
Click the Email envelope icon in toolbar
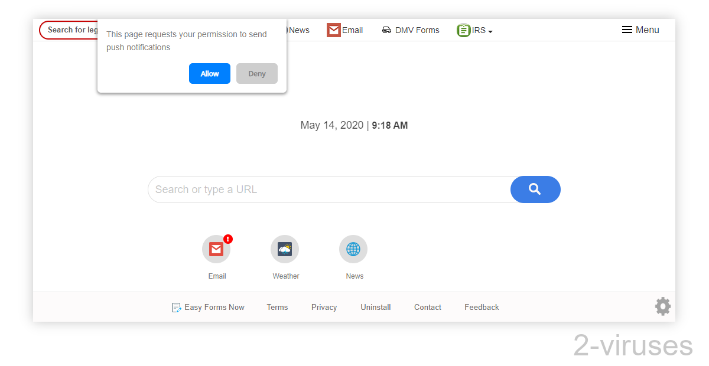tap(334, 30)
